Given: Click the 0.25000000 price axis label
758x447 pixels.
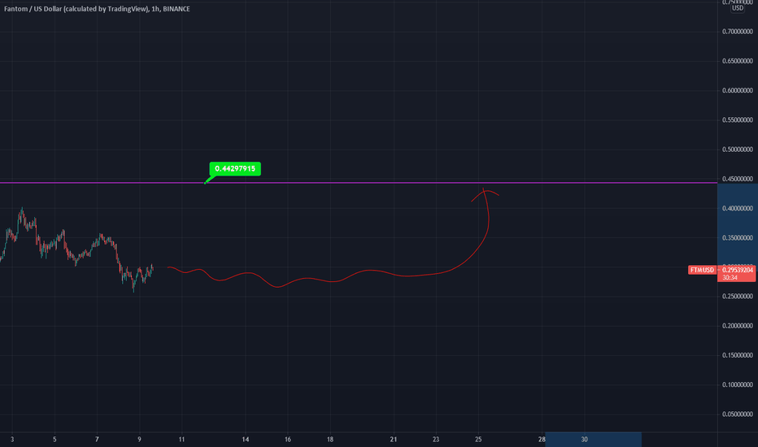Looking at the screenshot, I should pos(737,296).
